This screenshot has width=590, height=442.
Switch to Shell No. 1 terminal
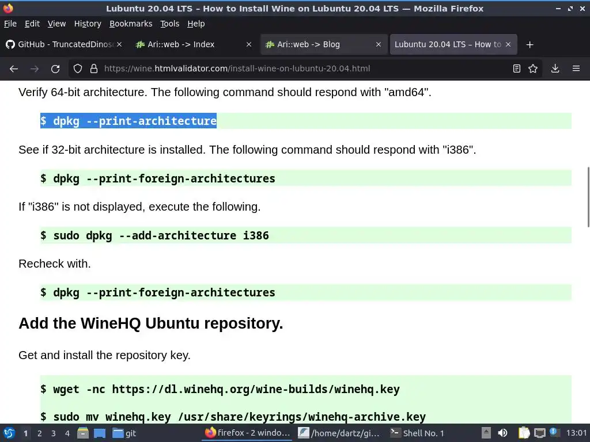click(417, 433)
